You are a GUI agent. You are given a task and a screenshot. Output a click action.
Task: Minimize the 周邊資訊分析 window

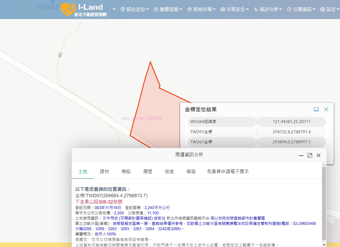[x=301, y=155]
